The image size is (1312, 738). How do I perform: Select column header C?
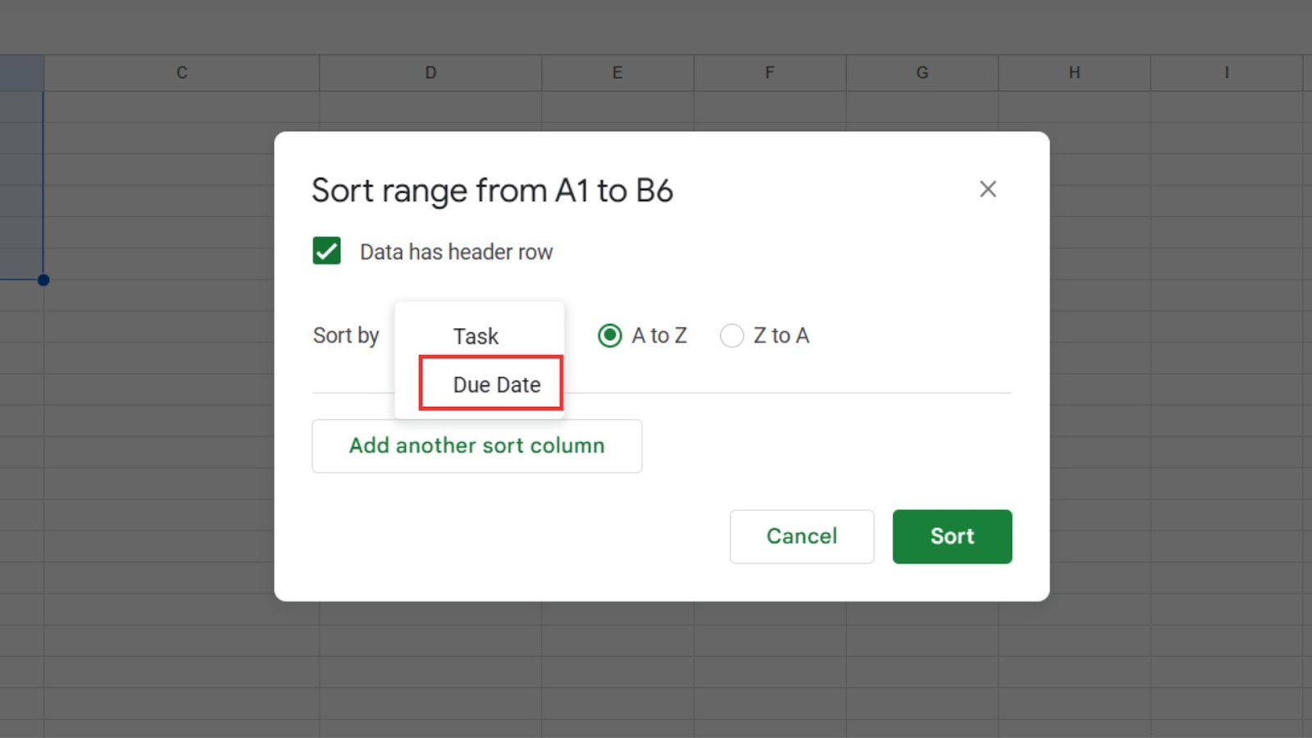tap(181, 72)
